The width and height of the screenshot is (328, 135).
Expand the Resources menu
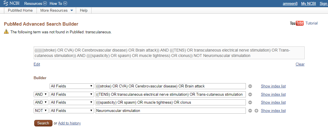coord(35,3)
